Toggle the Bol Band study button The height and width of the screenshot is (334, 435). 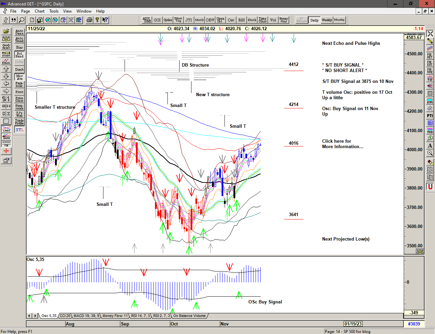tap(19, 55)
